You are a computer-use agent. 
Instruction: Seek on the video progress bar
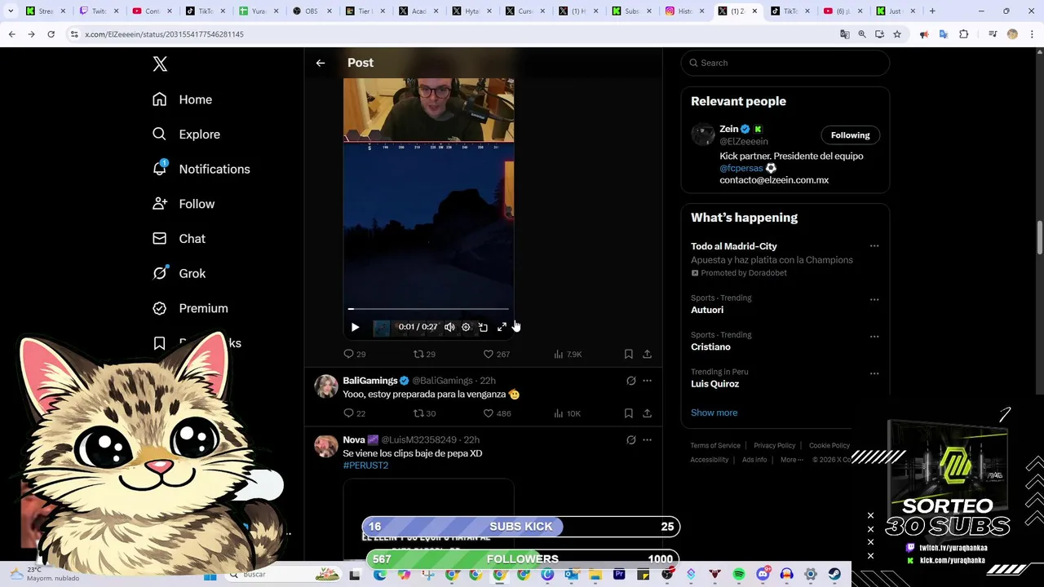(428, 309)
